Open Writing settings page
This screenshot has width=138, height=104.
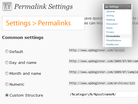[110, 15]
